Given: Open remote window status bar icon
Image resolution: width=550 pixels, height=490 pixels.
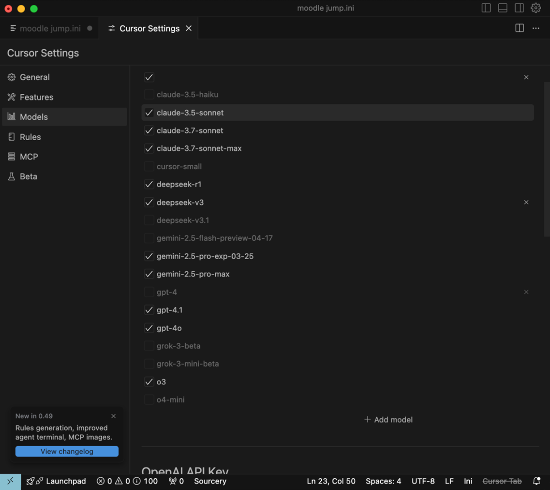Looking at the screenshot, I should [10, 481].
